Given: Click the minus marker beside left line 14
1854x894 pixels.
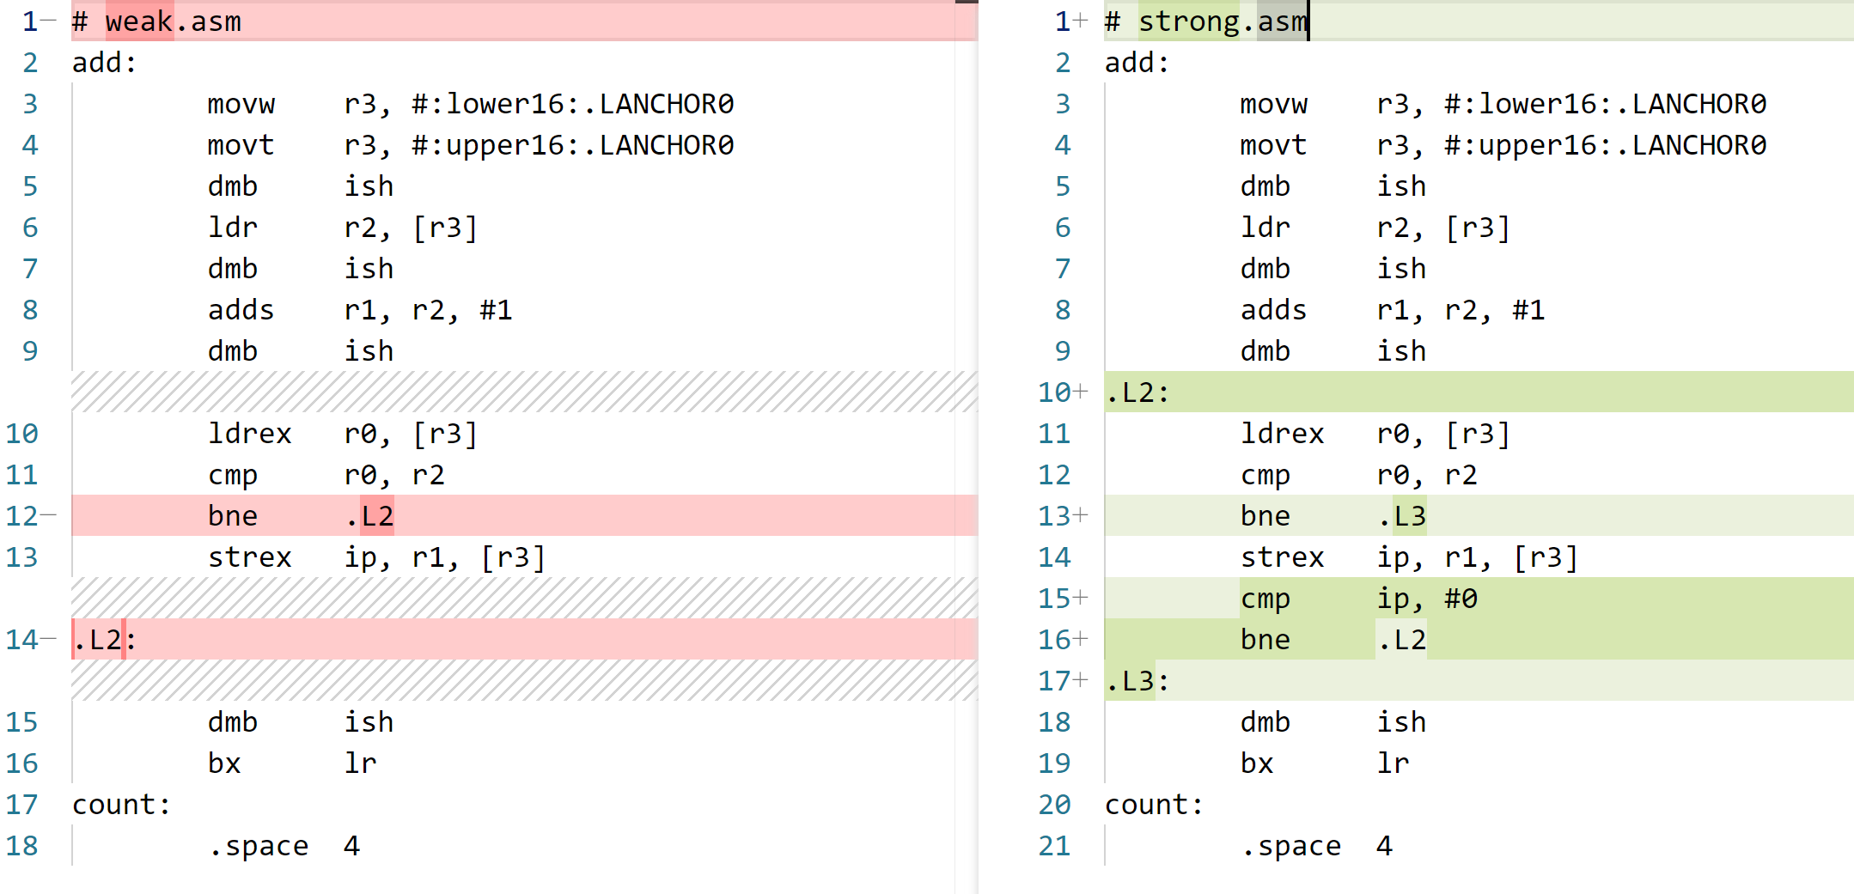Looking at the screenshot, I should click(x=49, y=639).
